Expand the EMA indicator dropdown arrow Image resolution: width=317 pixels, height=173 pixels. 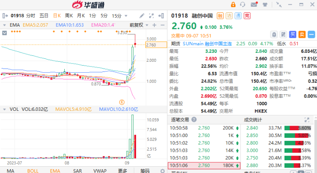(4, 25)
